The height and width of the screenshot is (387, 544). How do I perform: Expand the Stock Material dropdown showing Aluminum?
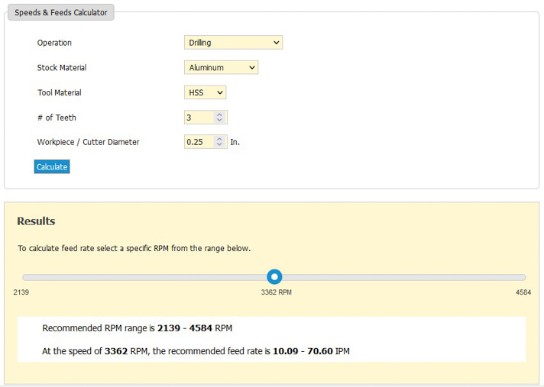tap(221, 68)
